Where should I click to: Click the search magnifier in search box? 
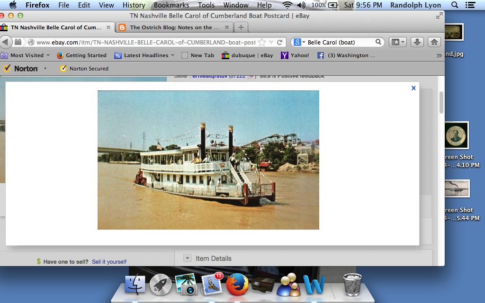(x=378, y=42)
